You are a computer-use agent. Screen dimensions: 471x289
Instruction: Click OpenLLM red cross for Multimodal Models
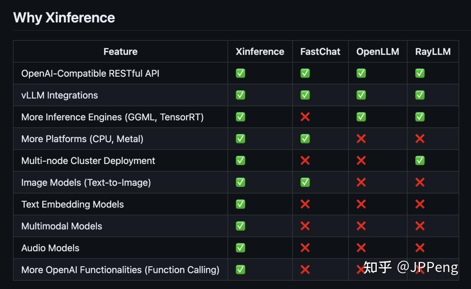click(361, 226)
